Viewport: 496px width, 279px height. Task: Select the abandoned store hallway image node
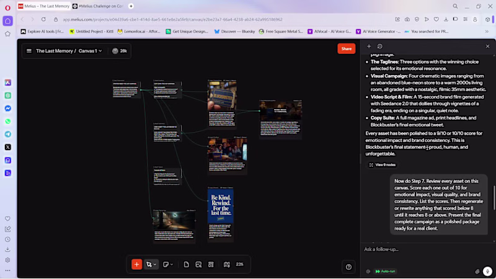coord(174,220)
